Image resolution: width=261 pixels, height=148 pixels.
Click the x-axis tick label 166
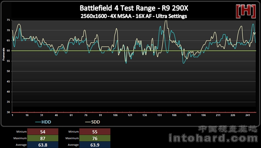[174, 115]
